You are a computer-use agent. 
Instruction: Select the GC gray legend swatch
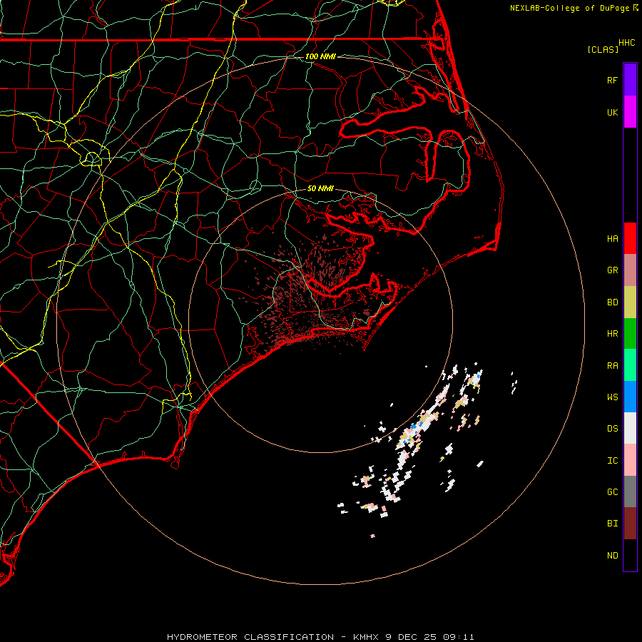[630, 491]
